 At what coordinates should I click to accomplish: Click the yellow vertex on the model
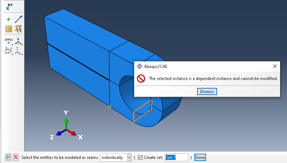click(110, 106)
